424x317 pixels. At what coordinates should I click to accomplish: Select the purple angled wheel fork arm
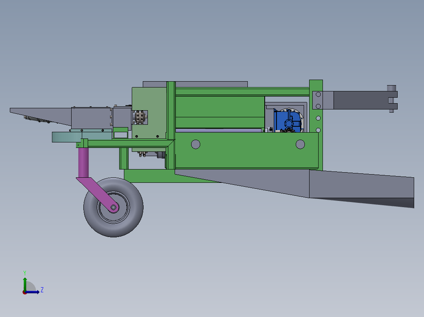click(98, 194)
